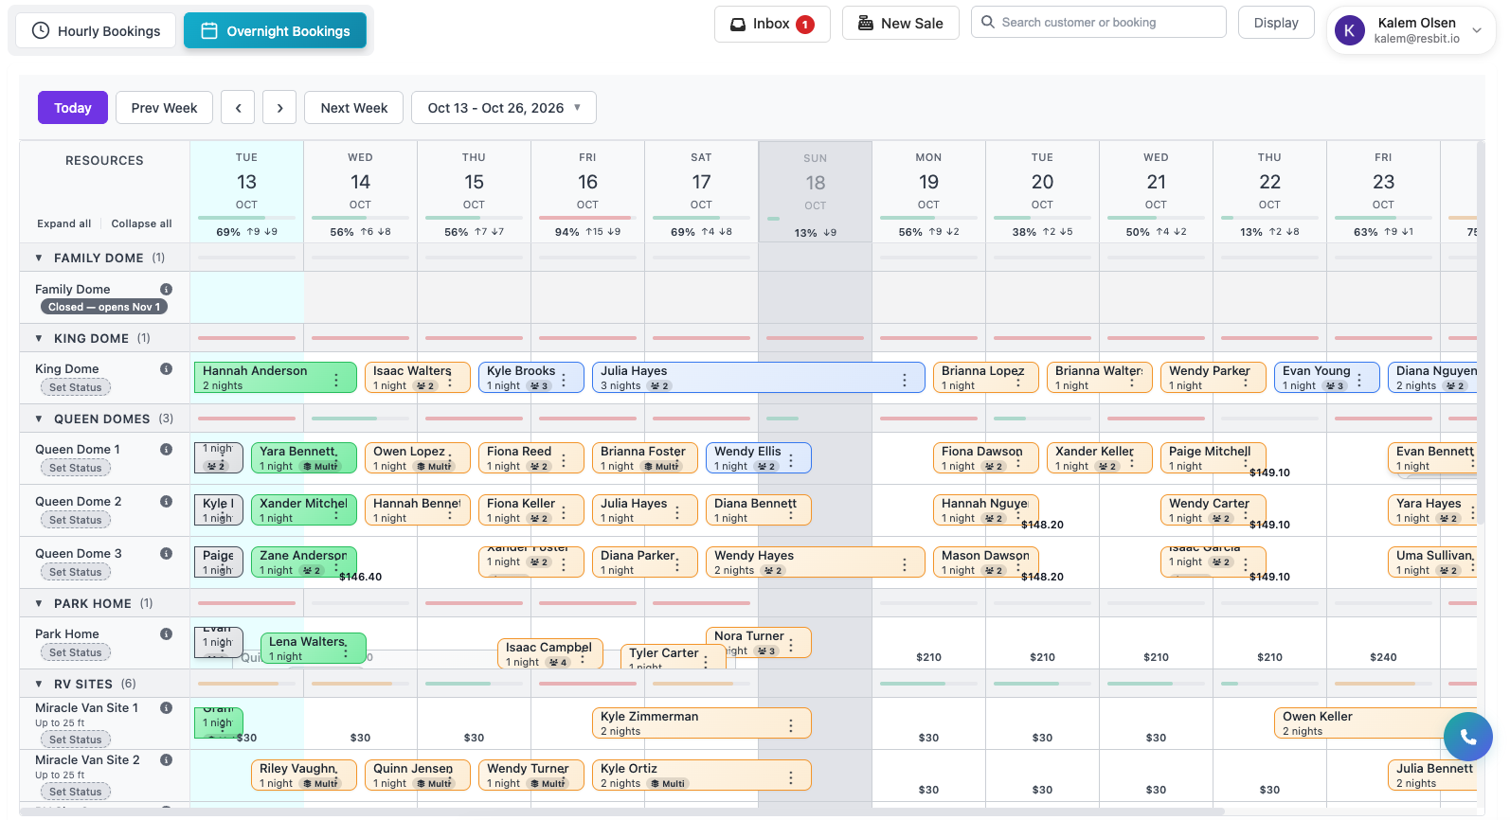Switch to Hourly Bookings tab
The width and height of the screenshot is (1510, 820).
click(x=96, y=31)
